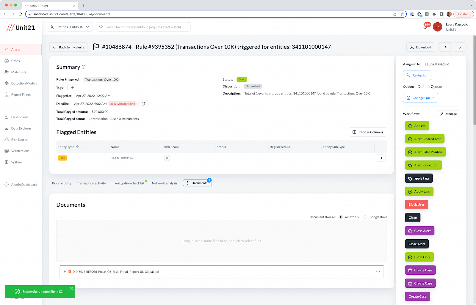Image resolution: width=476 pixels, height=305 pixels.
Task: Go to previous alert arrow
Action: pyautogui.click(x=445, y=47)
